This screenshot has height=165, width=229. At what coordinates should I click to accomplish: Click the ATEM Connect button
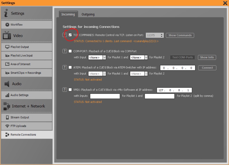click(207, 68)
